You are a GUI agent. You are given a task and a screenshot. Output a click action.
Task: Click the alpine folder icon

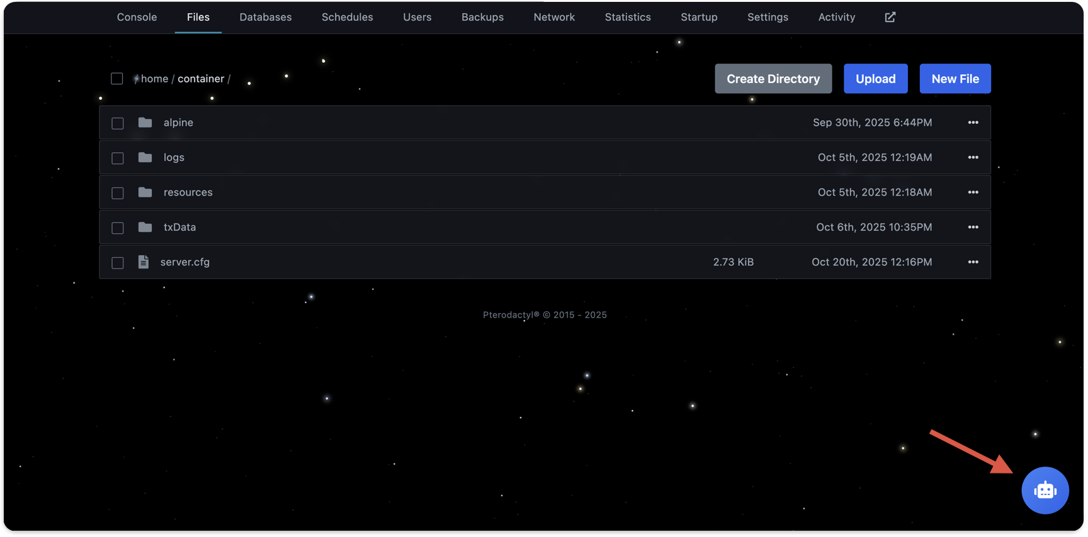click(x=145, y=123)
